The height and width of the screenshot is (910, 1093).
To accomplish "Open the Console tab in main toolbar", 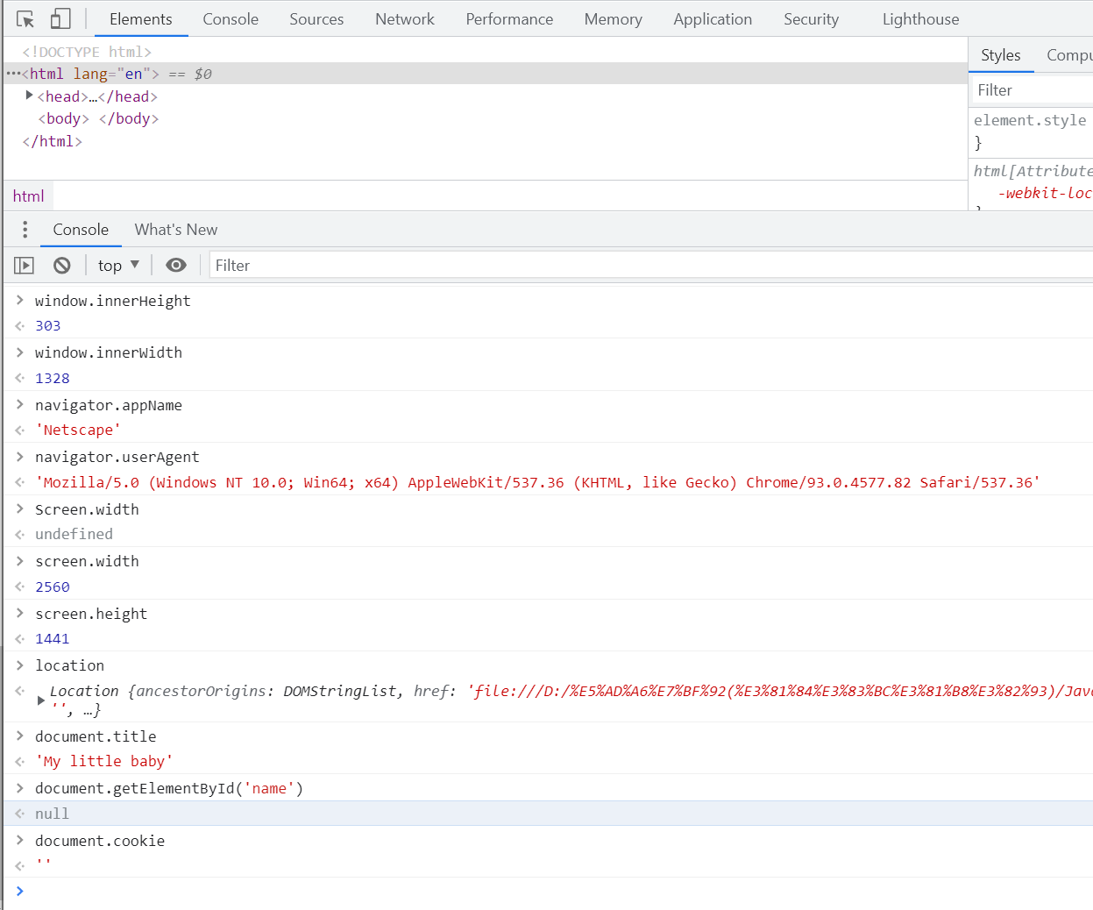I will click(x=231, y=19).
